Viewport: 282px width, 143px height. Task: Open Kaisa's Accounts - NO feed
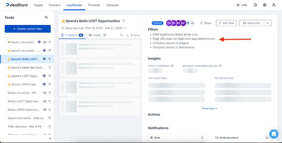23,93
